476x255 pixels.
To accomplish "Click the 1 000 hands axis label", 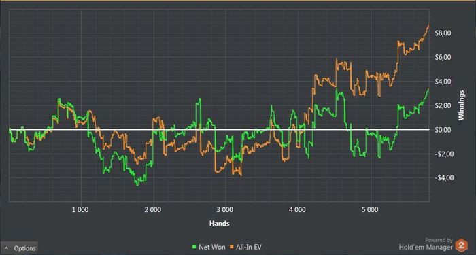I will (x=81, y=210).
